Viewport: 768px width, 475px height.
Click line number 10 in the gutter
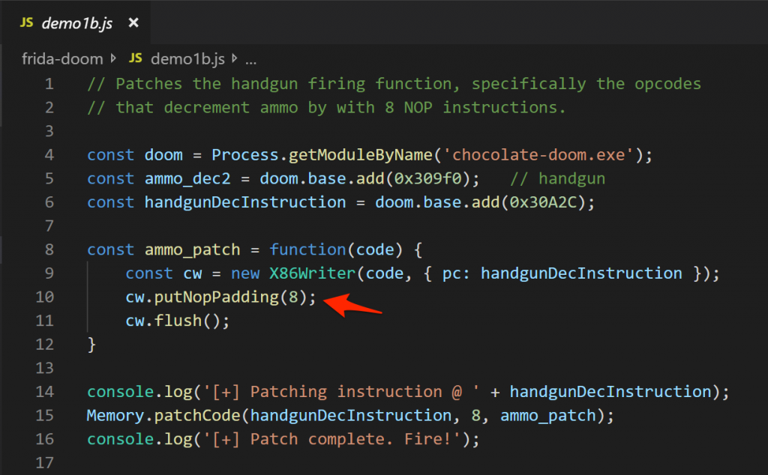tap(45, 297)
